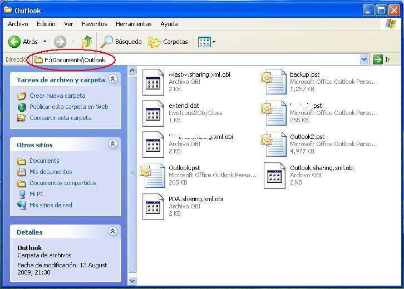Select the extend.dat file icon

click(x=153, y=113)
